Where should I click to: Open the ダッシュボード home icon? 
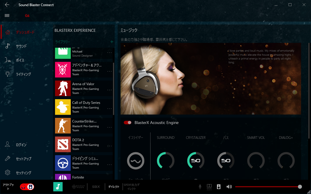pos(8,32)
